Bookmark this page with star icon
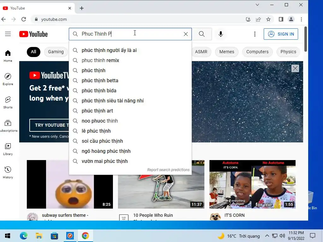This screenshot has height=242, width=323. click(268, 19)
